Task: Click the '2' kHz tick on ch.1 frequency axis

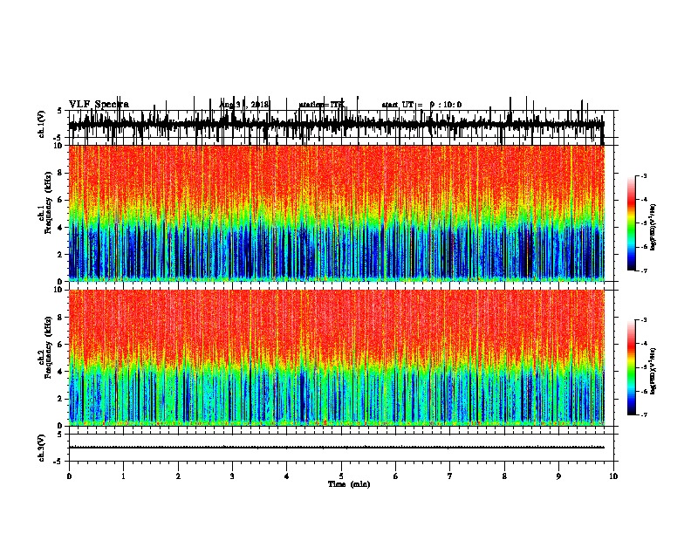Action: (60, 255)
